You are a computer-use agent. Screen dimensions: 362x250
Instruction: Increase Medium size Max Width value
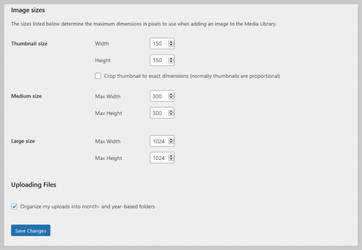(171, 95)
